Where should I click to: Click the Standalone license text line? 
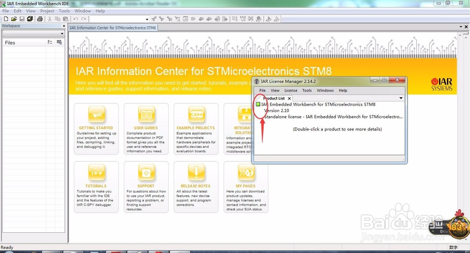333,117
